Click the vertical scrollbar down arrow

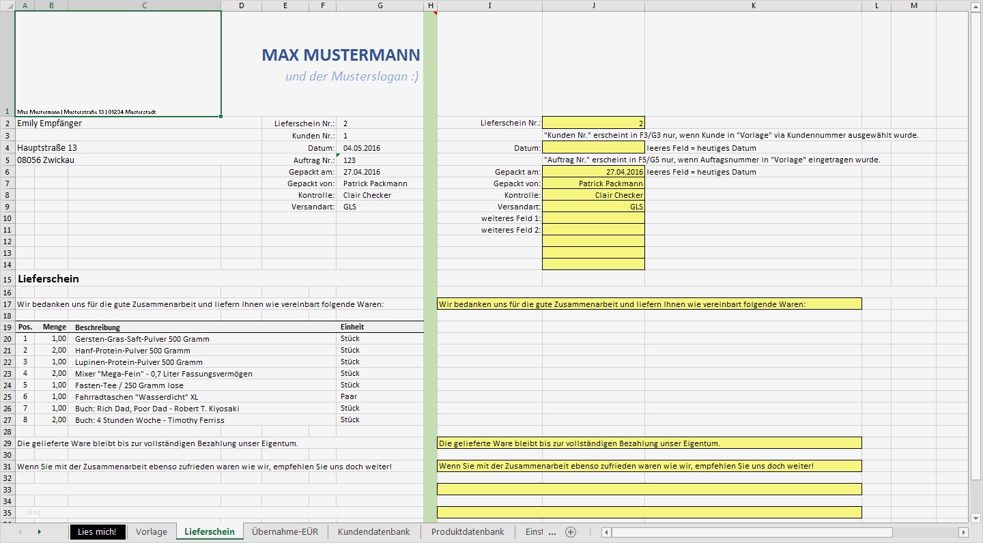(975, 517)
